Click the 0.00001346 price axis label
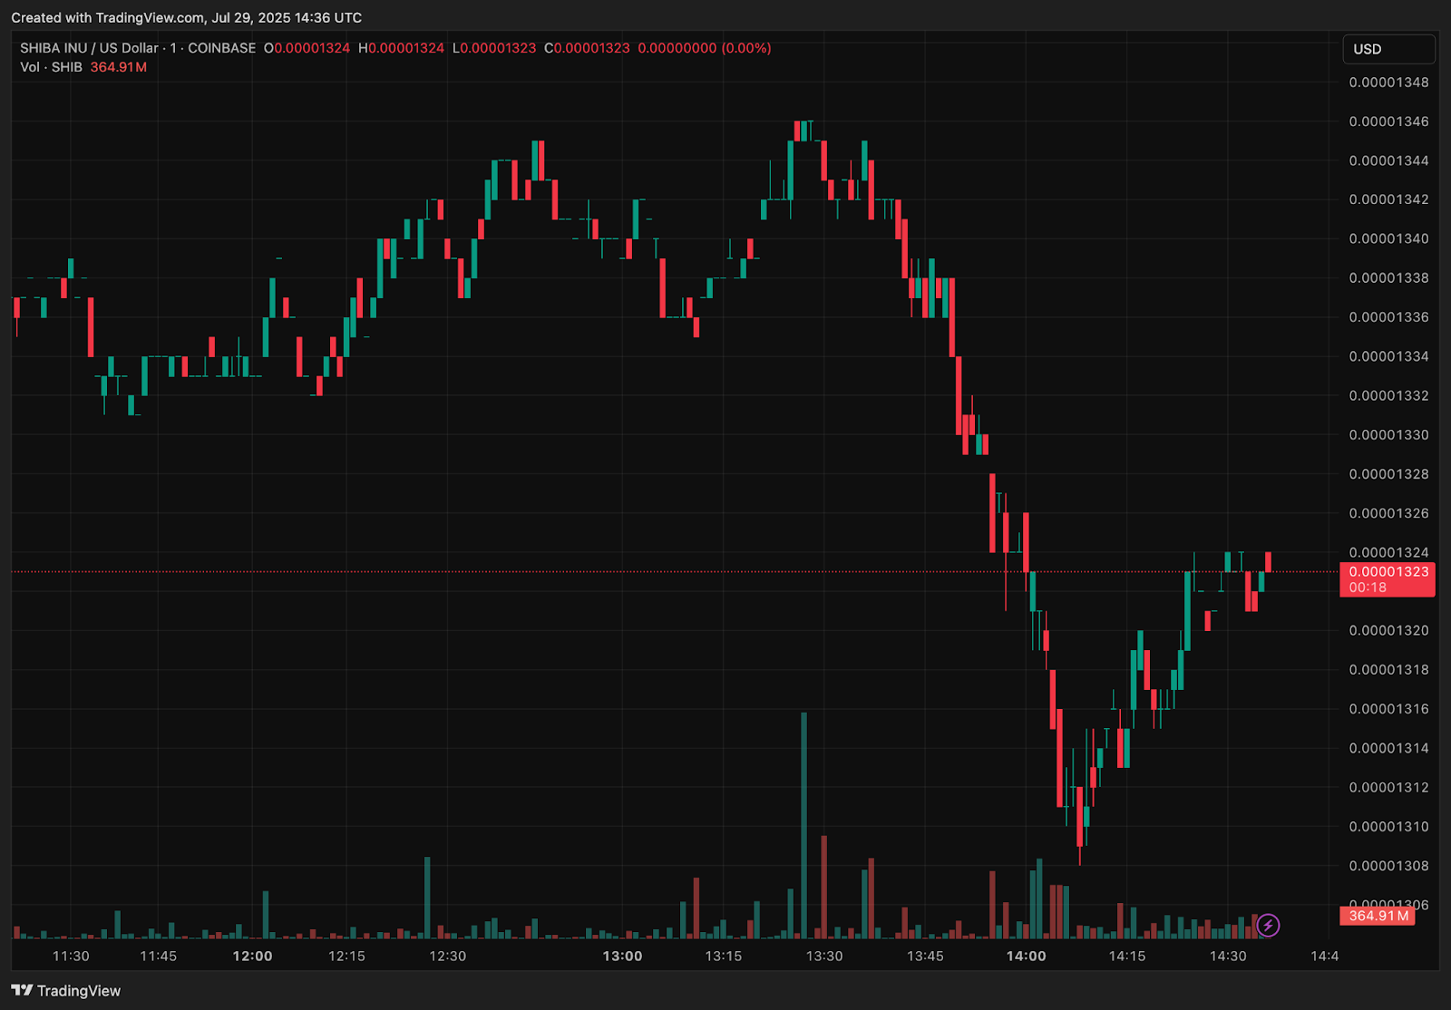Viewport: 1451px width, 1010px height. pos(1388,121)
